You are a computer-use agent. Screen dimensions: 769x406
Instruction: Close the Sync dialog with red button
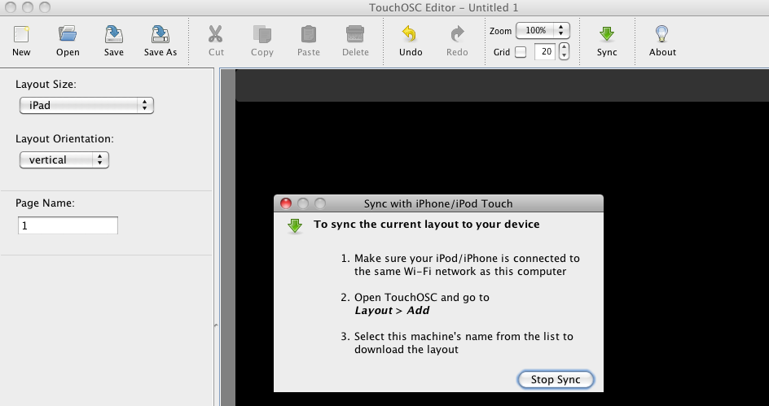pos(286,203)
